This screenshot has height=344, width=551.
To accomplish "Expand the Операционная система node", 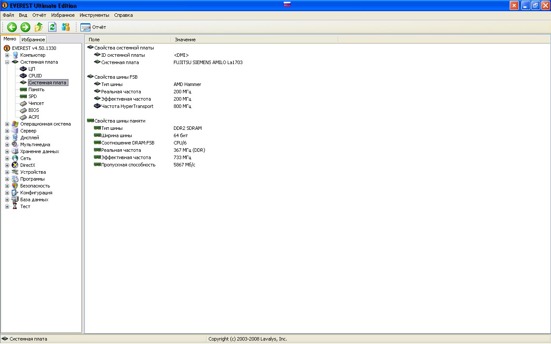I will point(7,124).
